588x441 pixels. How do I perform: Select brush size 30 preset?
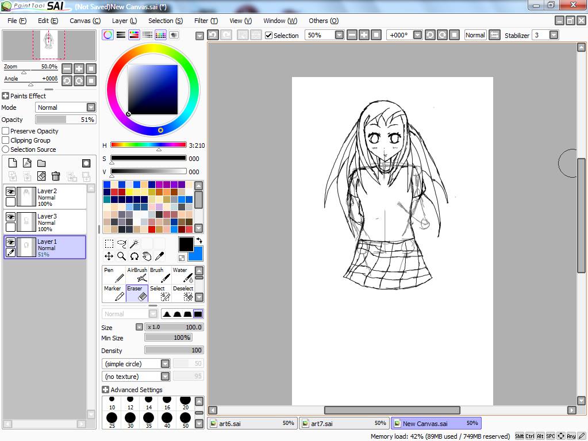click(130, 419)
